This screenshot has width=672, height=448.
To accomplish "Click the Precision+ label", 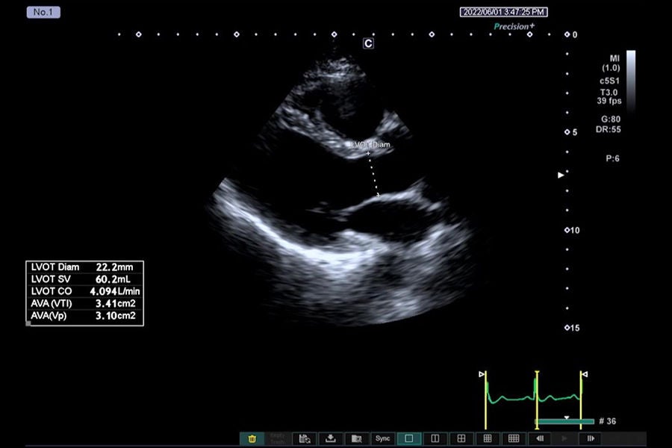I will [514, 26].
